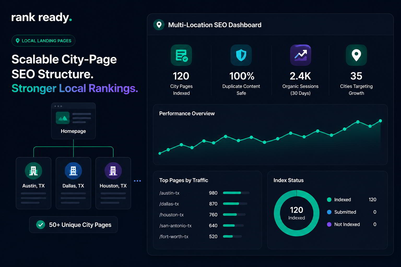This screenshot has height=267, width=401.
Task: Click the location pin icon beside Multi-Location SEO Dashboard
Action: (x=159, y=25)
